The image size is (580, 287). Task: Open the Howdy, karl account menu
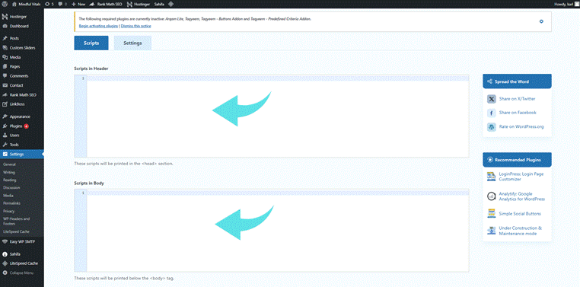tap(566, 4)
